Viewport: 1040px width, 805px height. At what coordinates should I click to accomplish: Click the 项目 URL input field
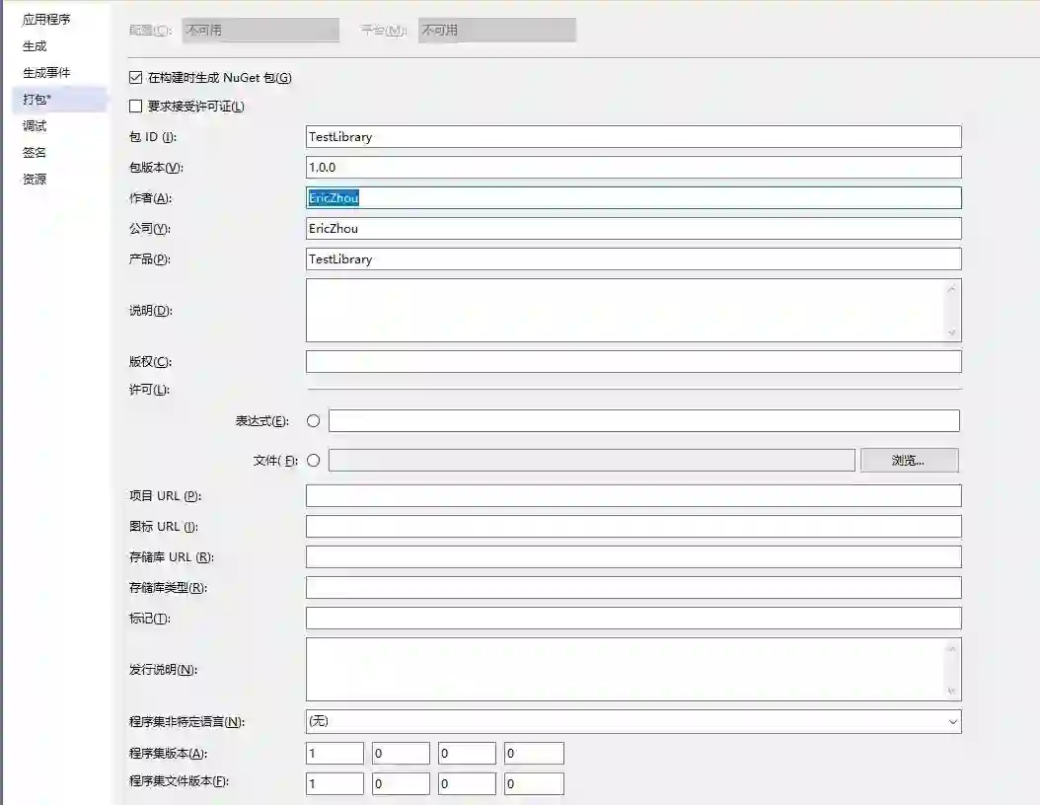[633, 495]
